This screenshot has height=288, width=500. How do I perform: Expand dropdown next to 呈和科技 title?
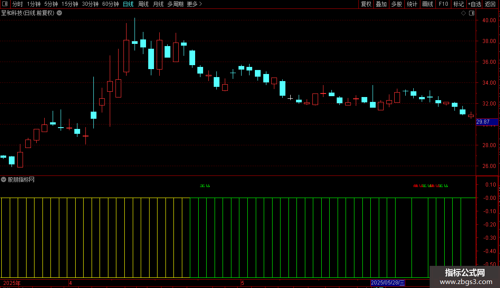click(x=59, y=13)
